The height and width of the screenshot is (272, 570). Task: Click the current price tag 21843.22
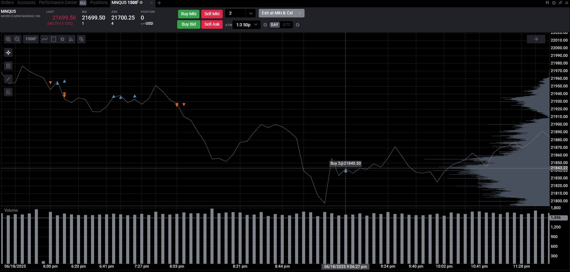(x=559, y=168)
